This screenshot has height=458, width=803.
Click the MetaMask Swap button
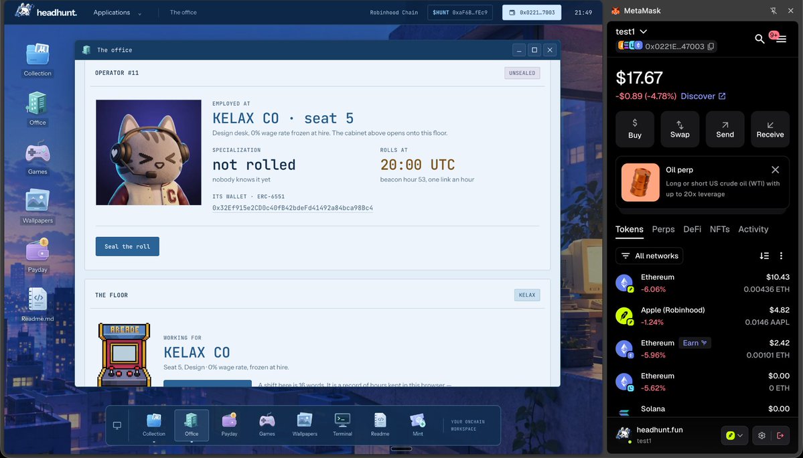[x=680, y=129]
